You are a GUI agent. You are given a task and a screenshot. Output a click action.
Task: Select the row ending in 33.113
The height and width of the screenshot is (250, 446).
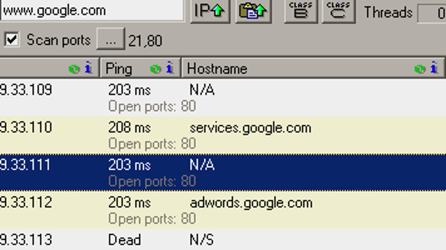point(223,240)
